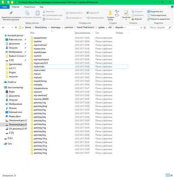
Task: Open the Move to (Переместить в) dropdown
Action: coord(75,13)
